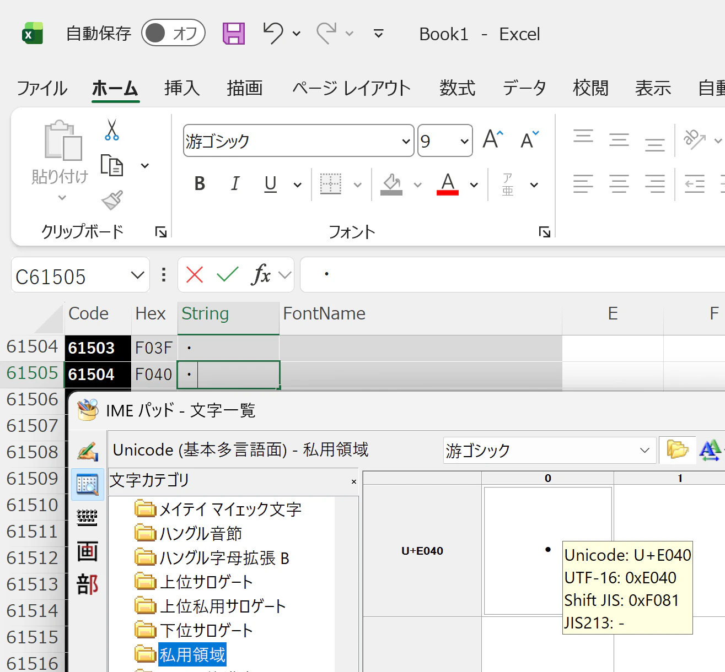725x672 pixels.
Task: Click the Name Box showing C61505
Action: pyautogui.click(x=80, y=275)
